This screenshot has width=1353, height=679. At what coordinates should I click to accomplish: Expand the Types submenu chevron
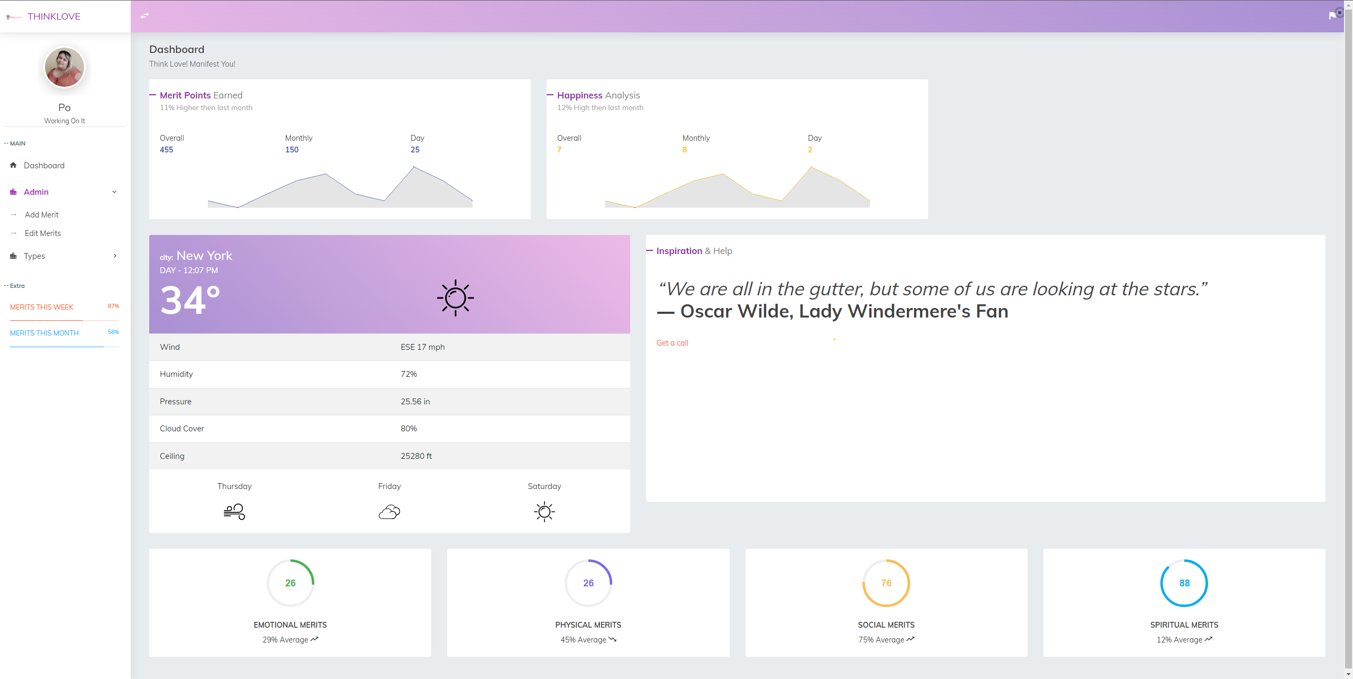(x=115, y=256)
